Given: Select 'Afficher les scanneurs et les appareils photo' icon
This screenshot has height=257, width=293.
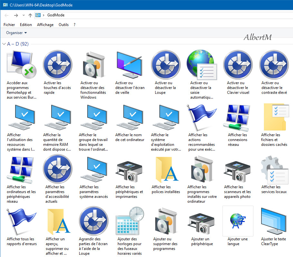Looking at the screenshot, I should click(237, 172).
